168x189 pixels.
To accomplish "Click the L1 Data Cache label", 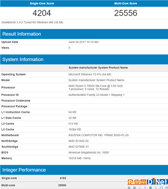I will (11, 118).
